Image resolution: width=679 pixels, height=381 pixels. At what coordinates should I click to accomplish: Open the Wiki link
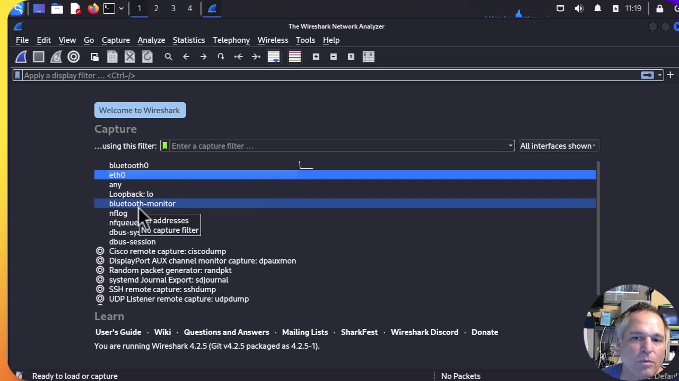162,332
